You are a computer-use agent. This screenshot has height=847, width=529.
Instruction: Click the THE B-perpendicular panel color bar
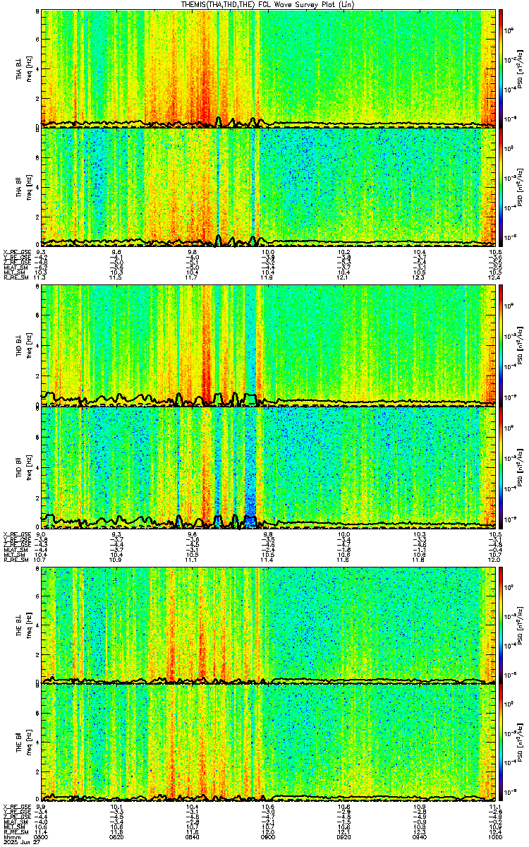tap(501, 625)
